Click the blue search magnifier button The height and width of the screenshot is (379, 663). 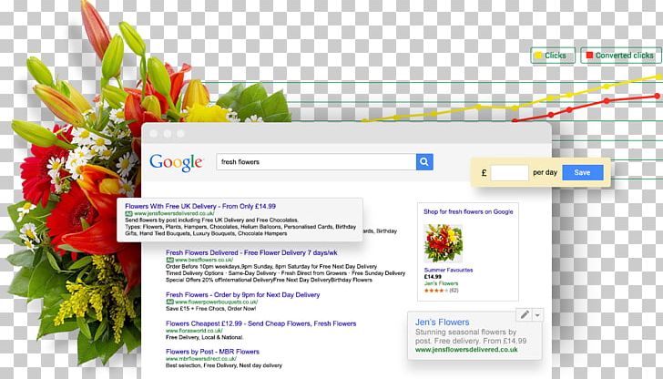tap(424, 161)
